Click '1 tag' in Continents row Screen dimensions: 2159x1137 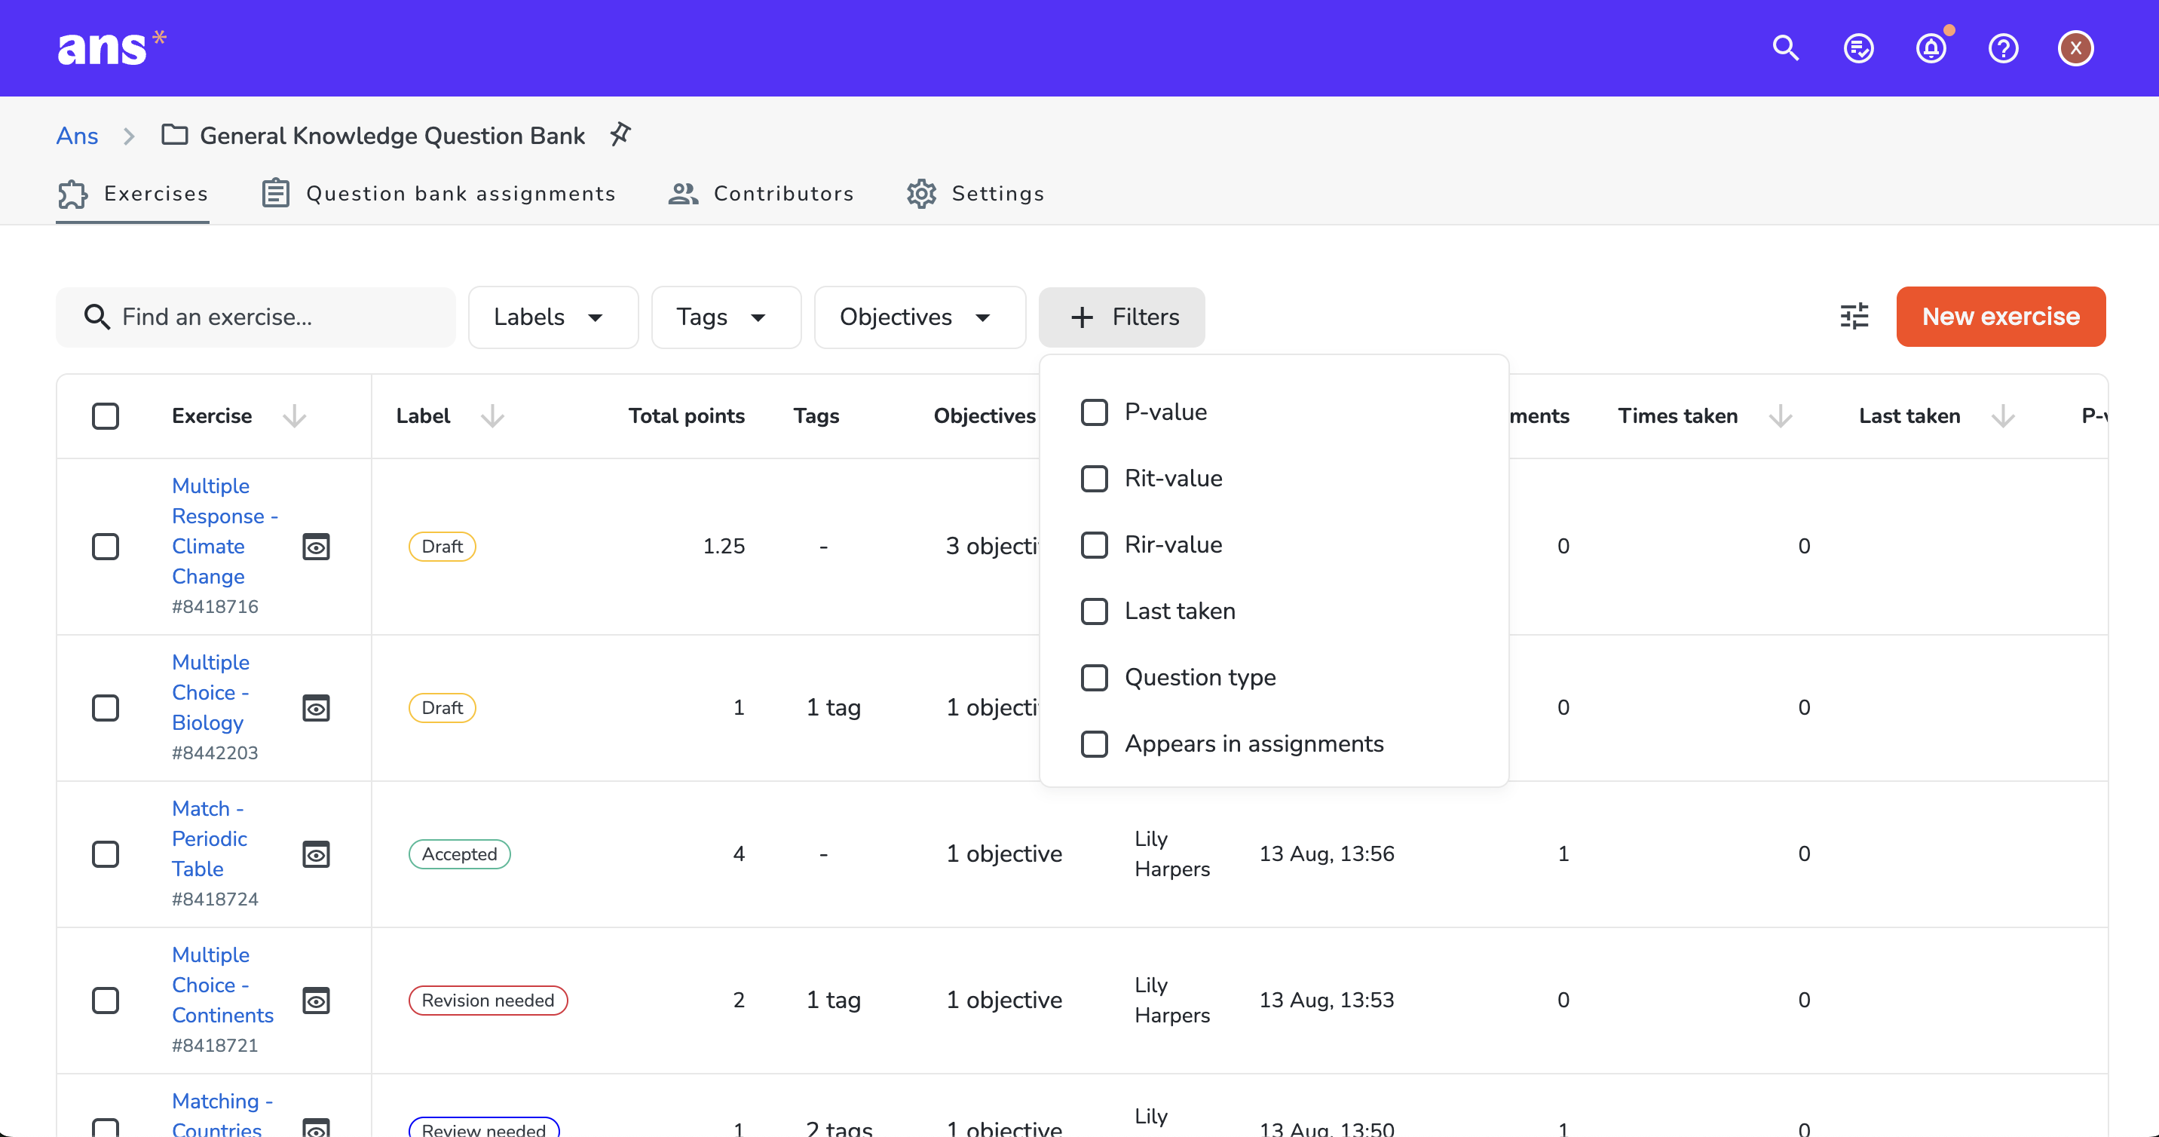833,1001
